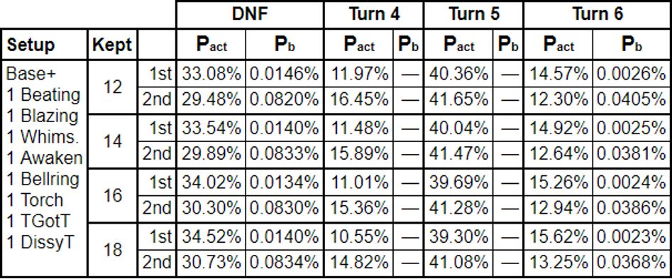Click the Kept header cell
This screenshot has width=672, height=279.
point(112,45)
